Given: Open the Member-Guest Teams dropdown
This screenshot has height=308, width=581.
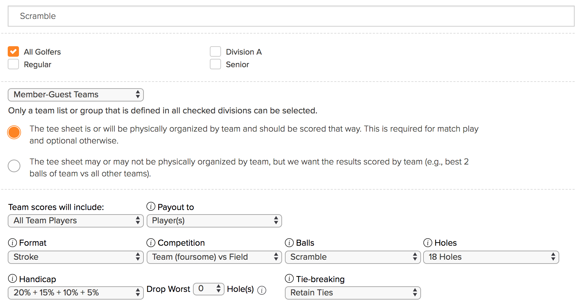Looking at the screenshot, I should 76,94.
